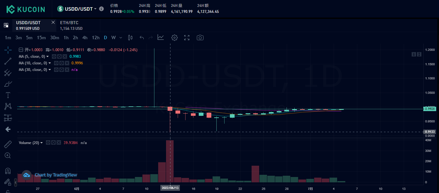Viewport: 439px width, 193px height.
Task: Select the D daily timeframe
Action: pyautogui.click(x=105, y=37)
